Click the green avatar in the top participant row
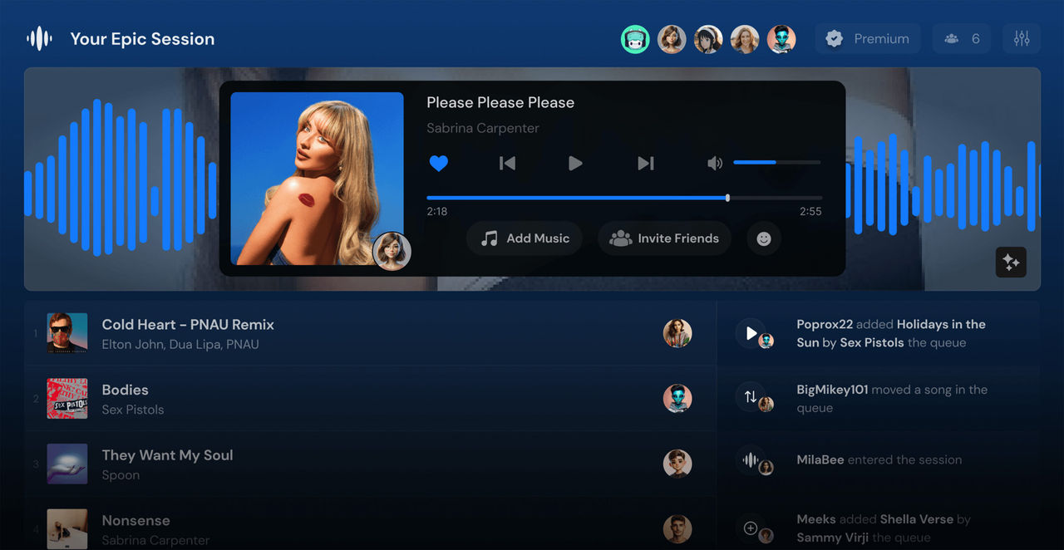The height and width of the screenshot is (550, 1064). [635, 38]
